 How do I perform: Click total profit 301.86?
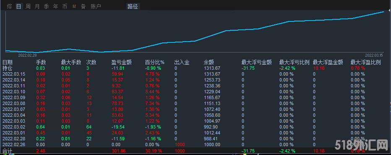pos(118,151)
